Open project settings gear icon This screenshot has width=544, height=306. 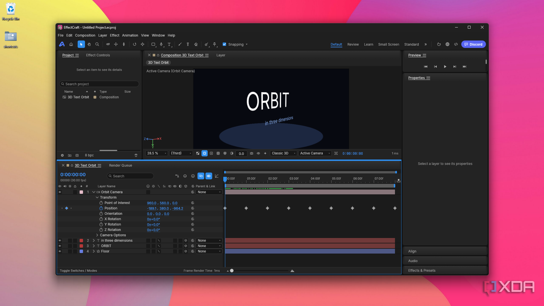(x=62, y=155)
